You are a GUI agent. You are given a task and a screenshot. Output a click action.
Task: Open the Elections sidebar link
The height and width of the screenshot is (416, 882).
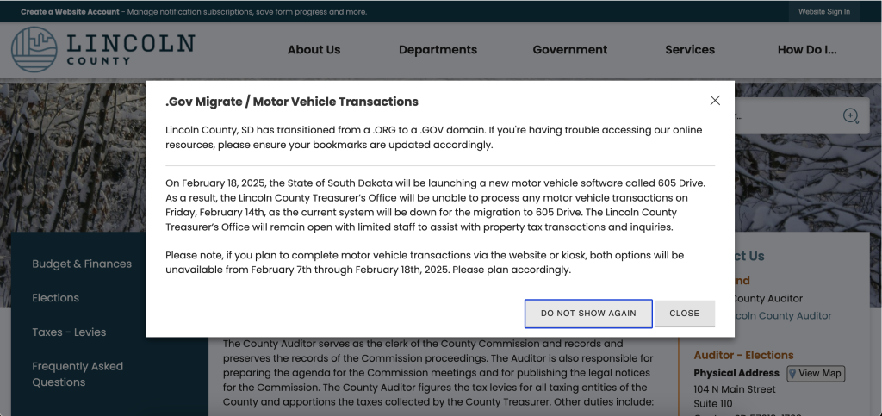(55, 298)
